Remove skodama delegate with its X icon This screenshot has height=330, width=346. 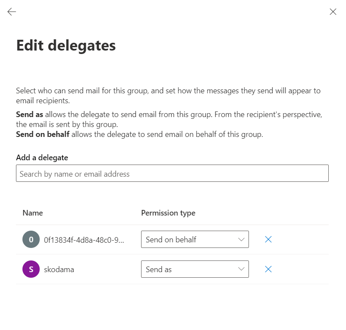pos(268,269)
